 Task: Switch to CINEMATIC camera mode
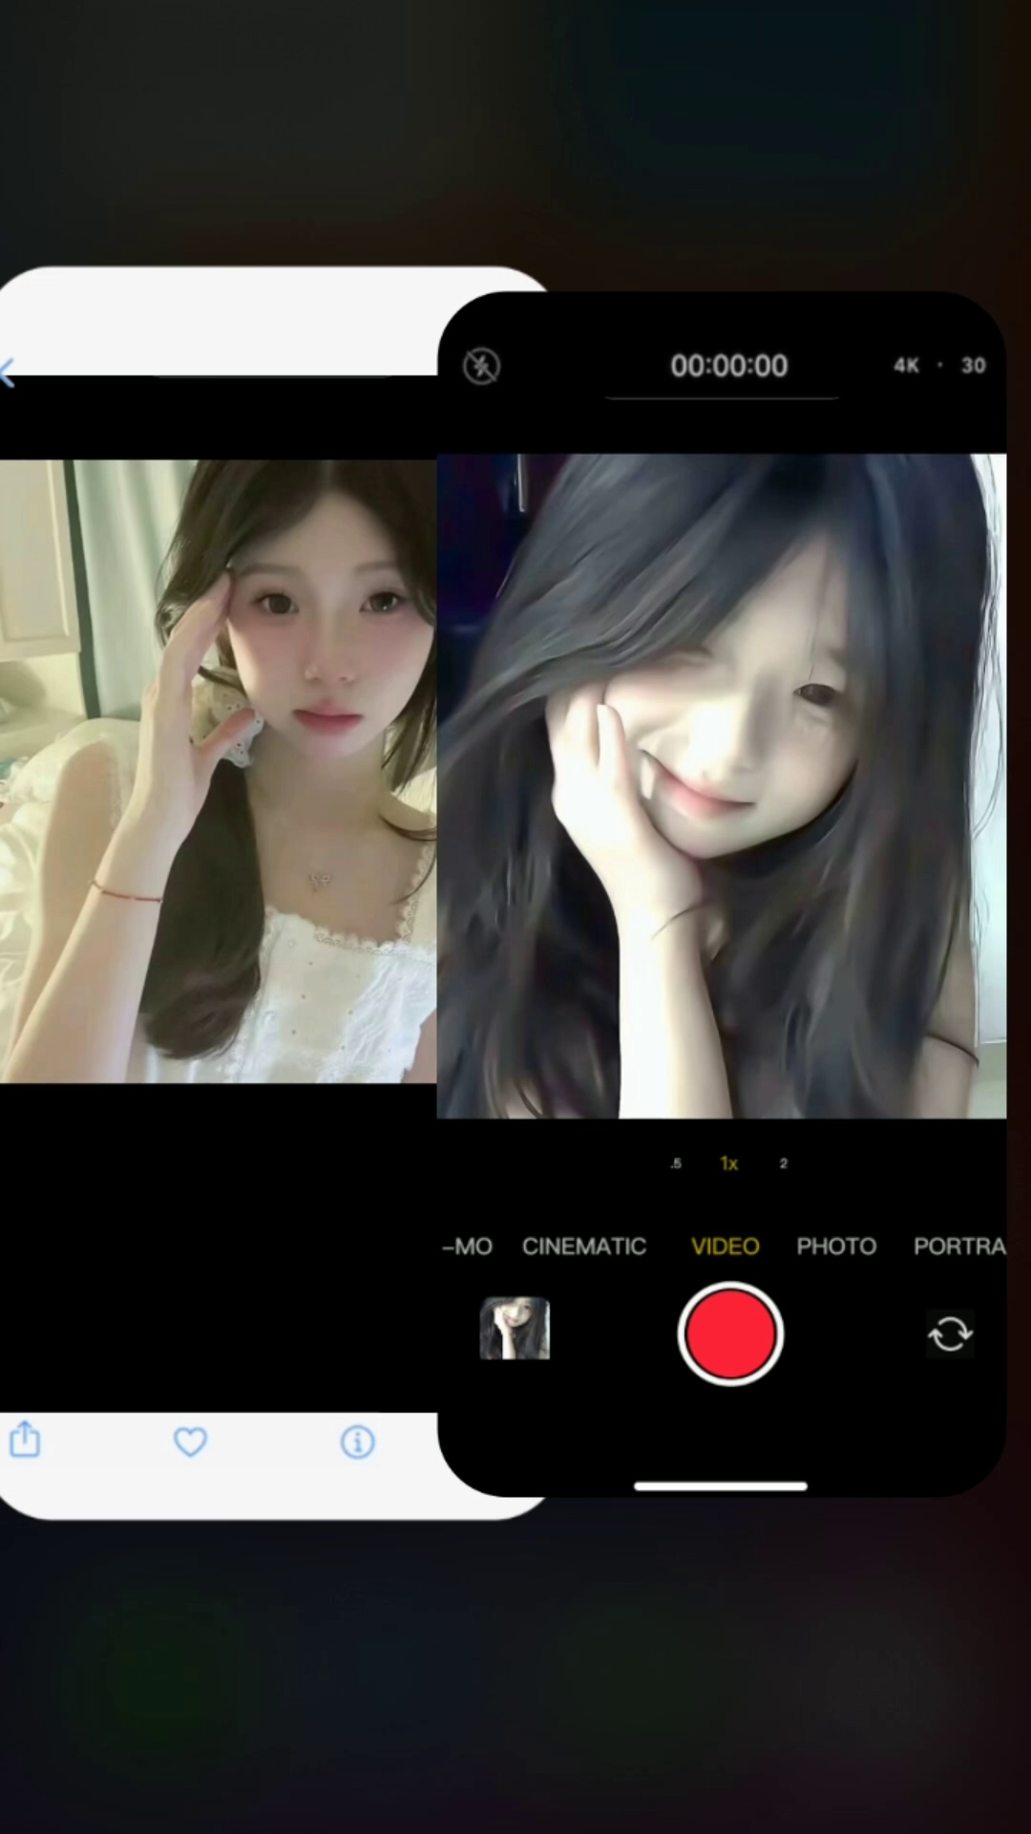(x=583, y=1247)
